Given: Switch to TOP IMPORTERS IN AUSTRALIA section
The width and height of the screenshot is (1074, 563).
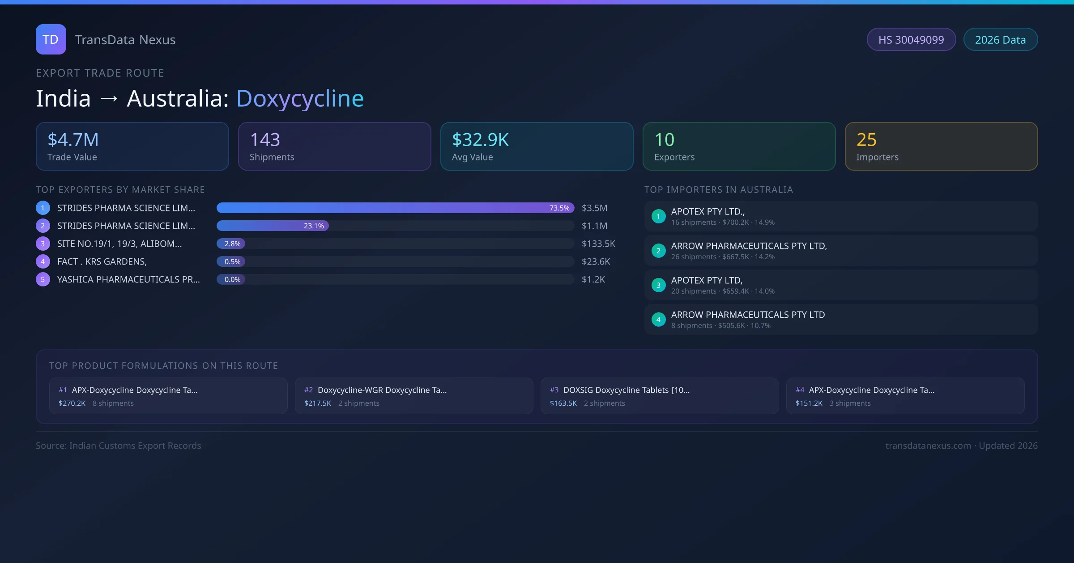Looking at the screenshot, I should (x=719, y=189).
